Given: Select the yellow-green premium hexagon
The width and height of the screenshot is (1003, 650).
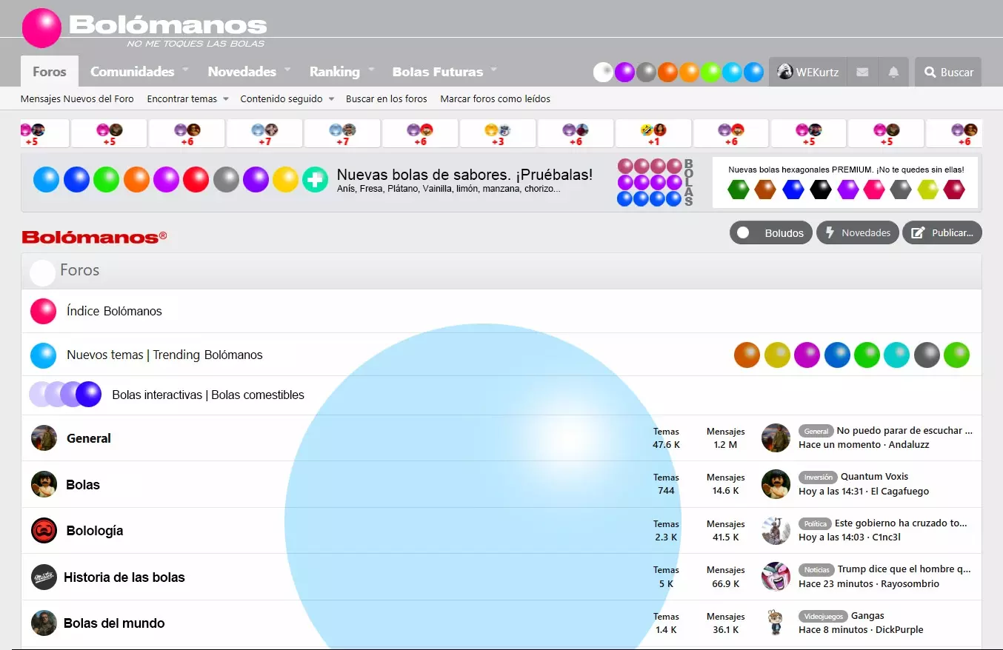Looking at the screenshot, I should (927, 190).
